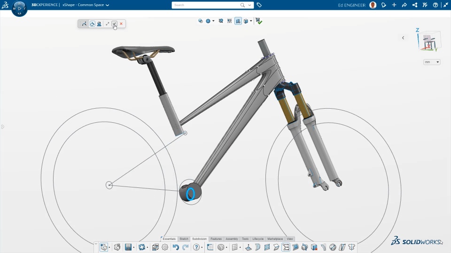Click the network share icon in header
The image size is (451, 253).
pos(414,5)
